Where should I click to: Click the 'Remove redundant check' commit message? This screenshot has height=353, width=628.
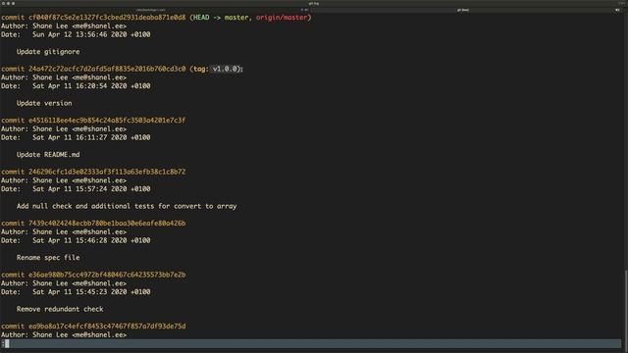60,310
